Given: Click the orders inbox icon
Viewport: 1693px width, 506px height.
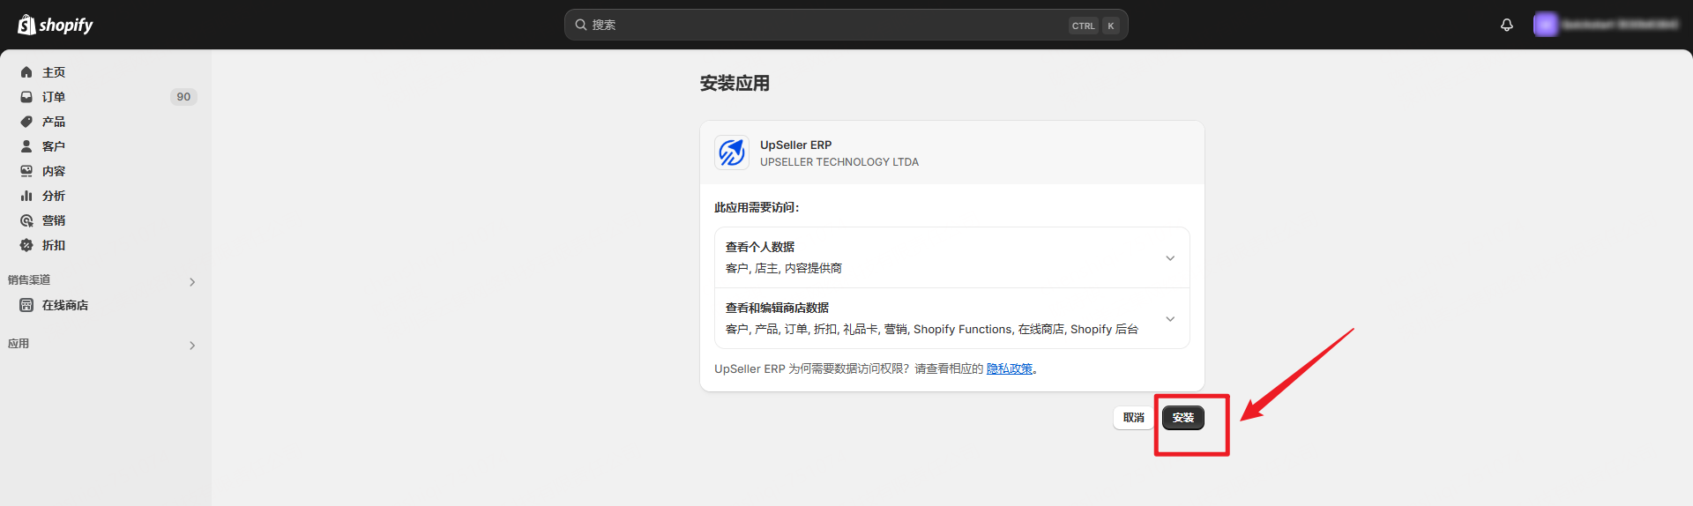Looking at the screenshot, I should point(26,97).
